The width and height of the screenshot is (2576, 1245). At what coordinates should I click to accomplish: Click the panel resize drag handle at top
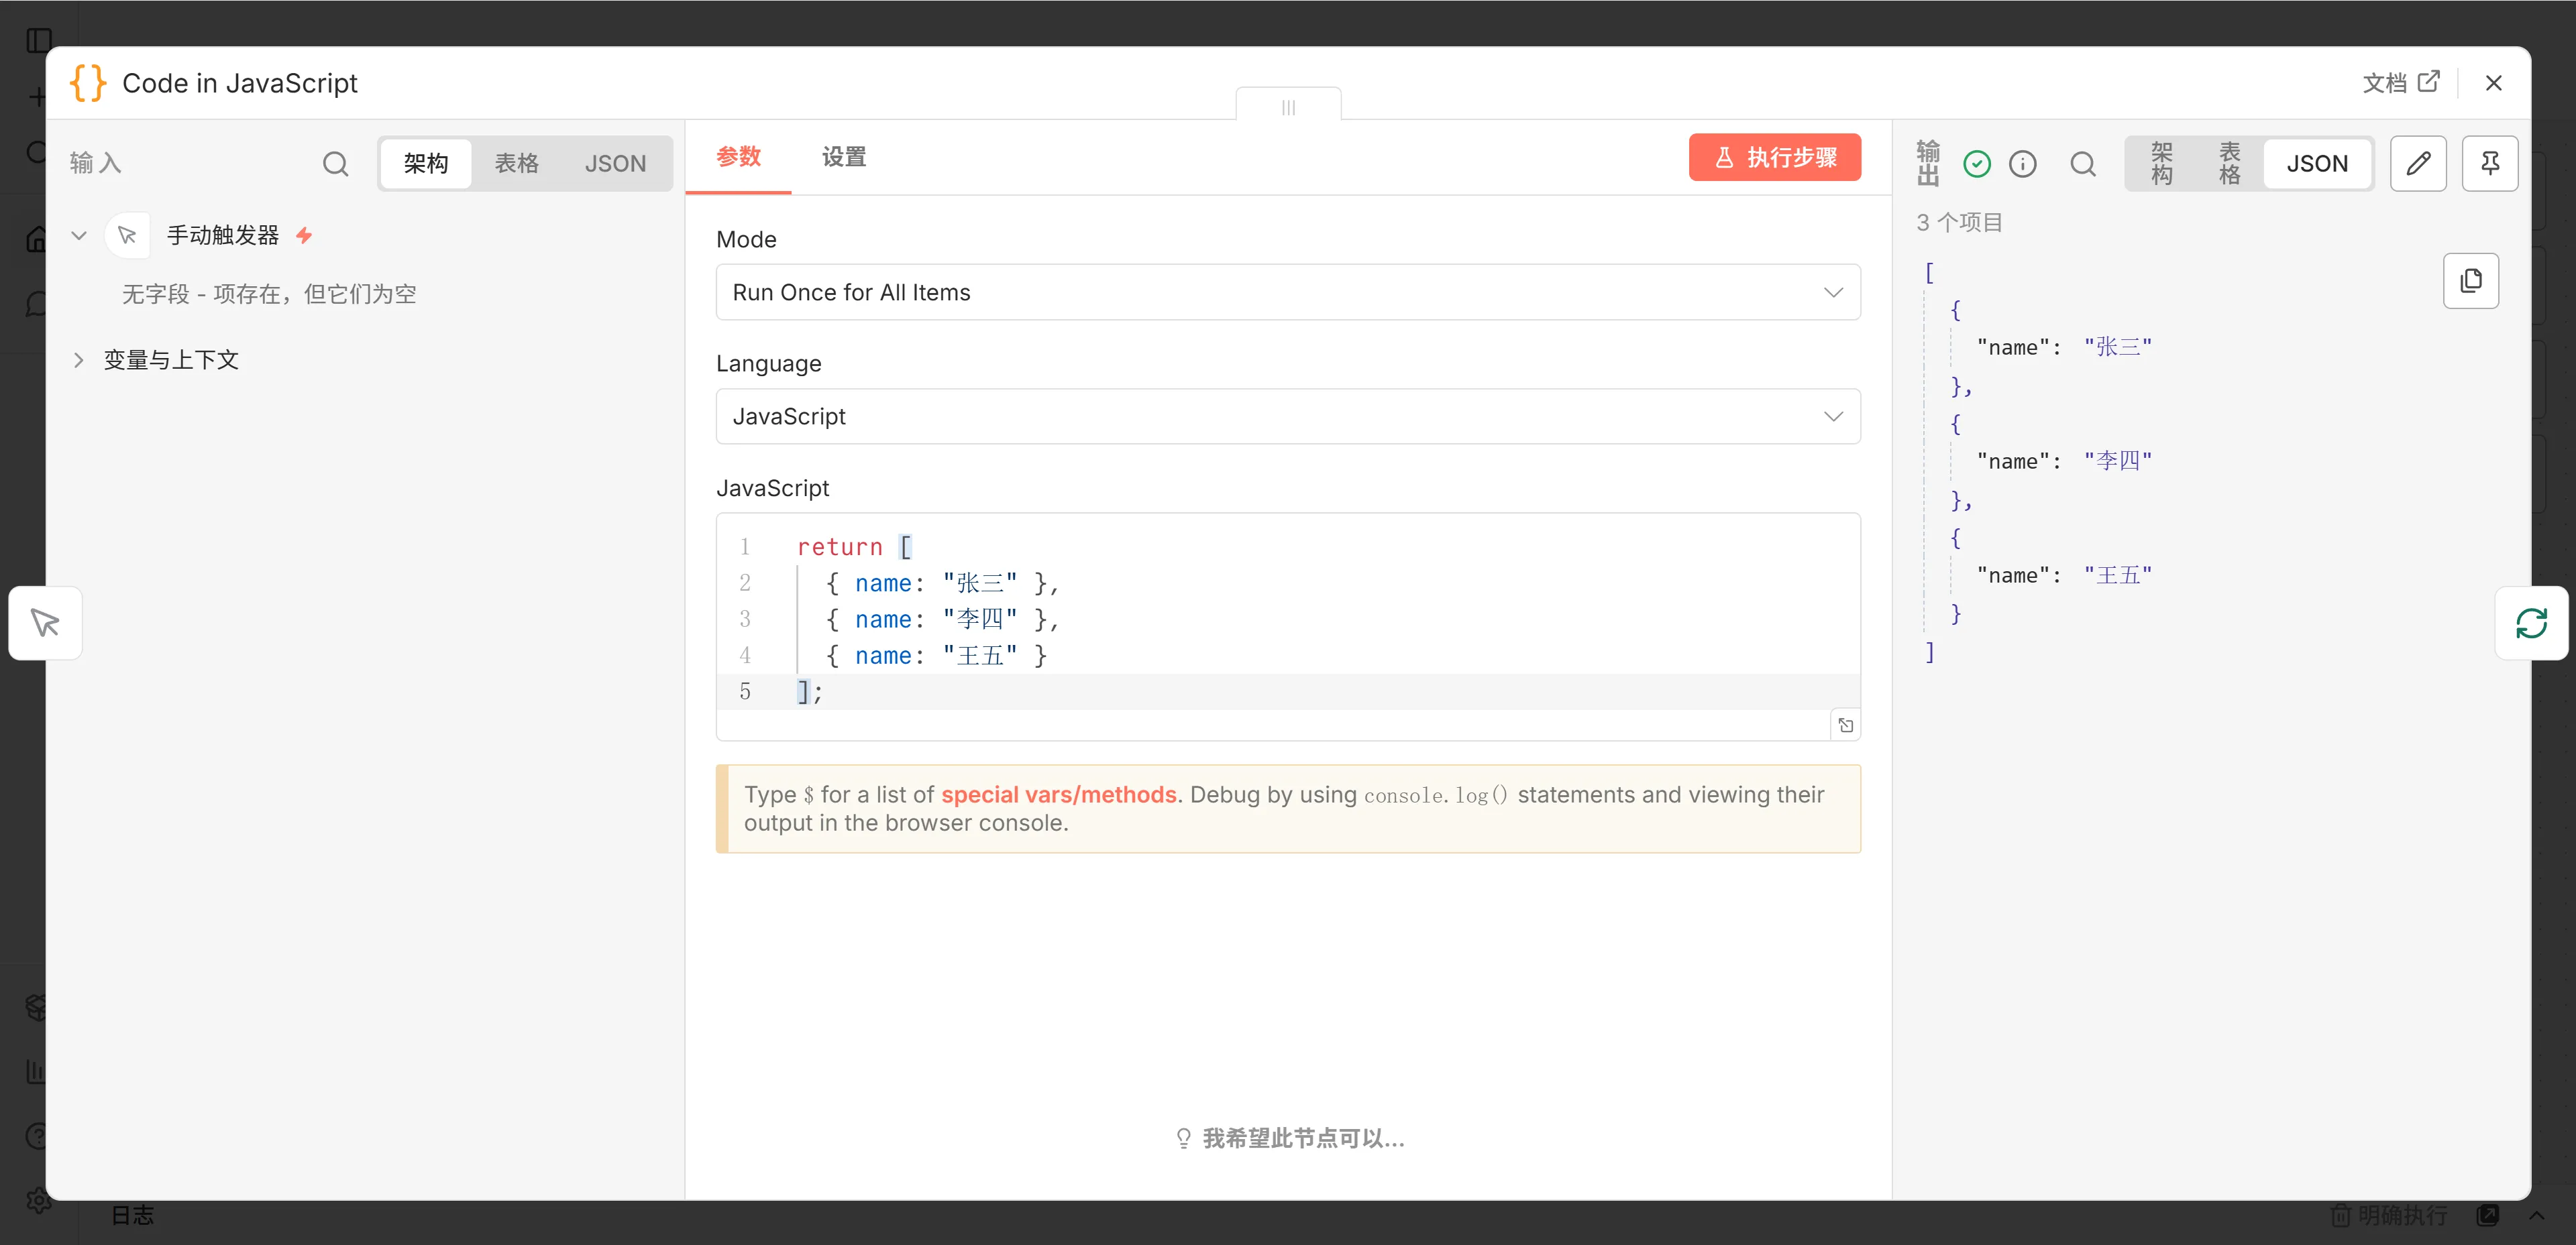1288,107
